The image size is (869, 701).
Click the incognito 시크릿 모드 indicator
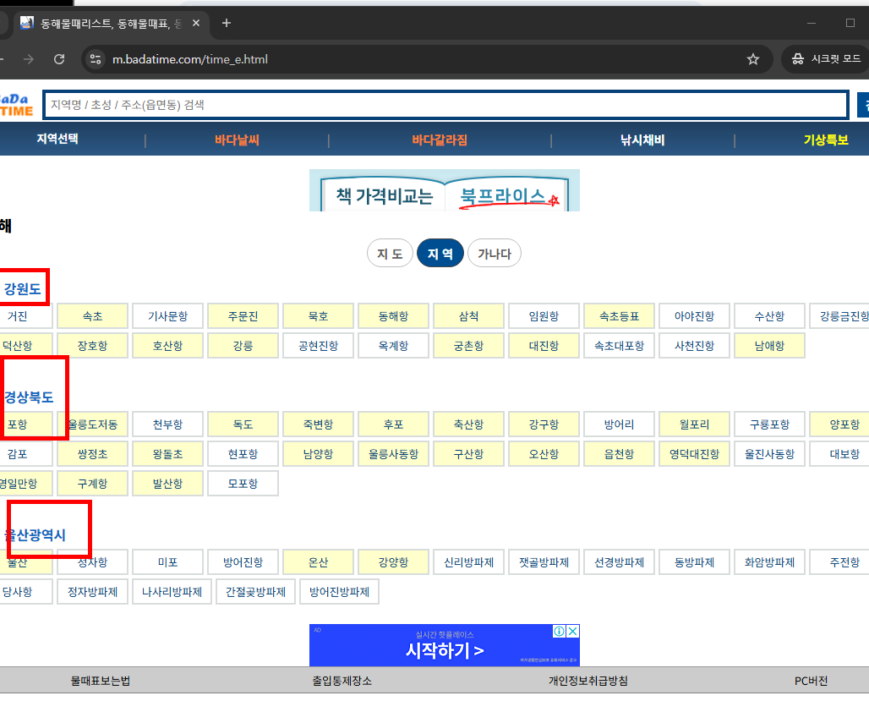[x=826, y=59]
